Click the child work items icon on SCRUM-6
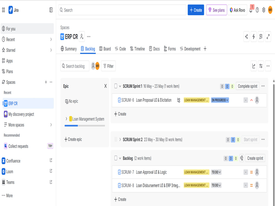Screen dimensions: 275x206 [178, 100]
